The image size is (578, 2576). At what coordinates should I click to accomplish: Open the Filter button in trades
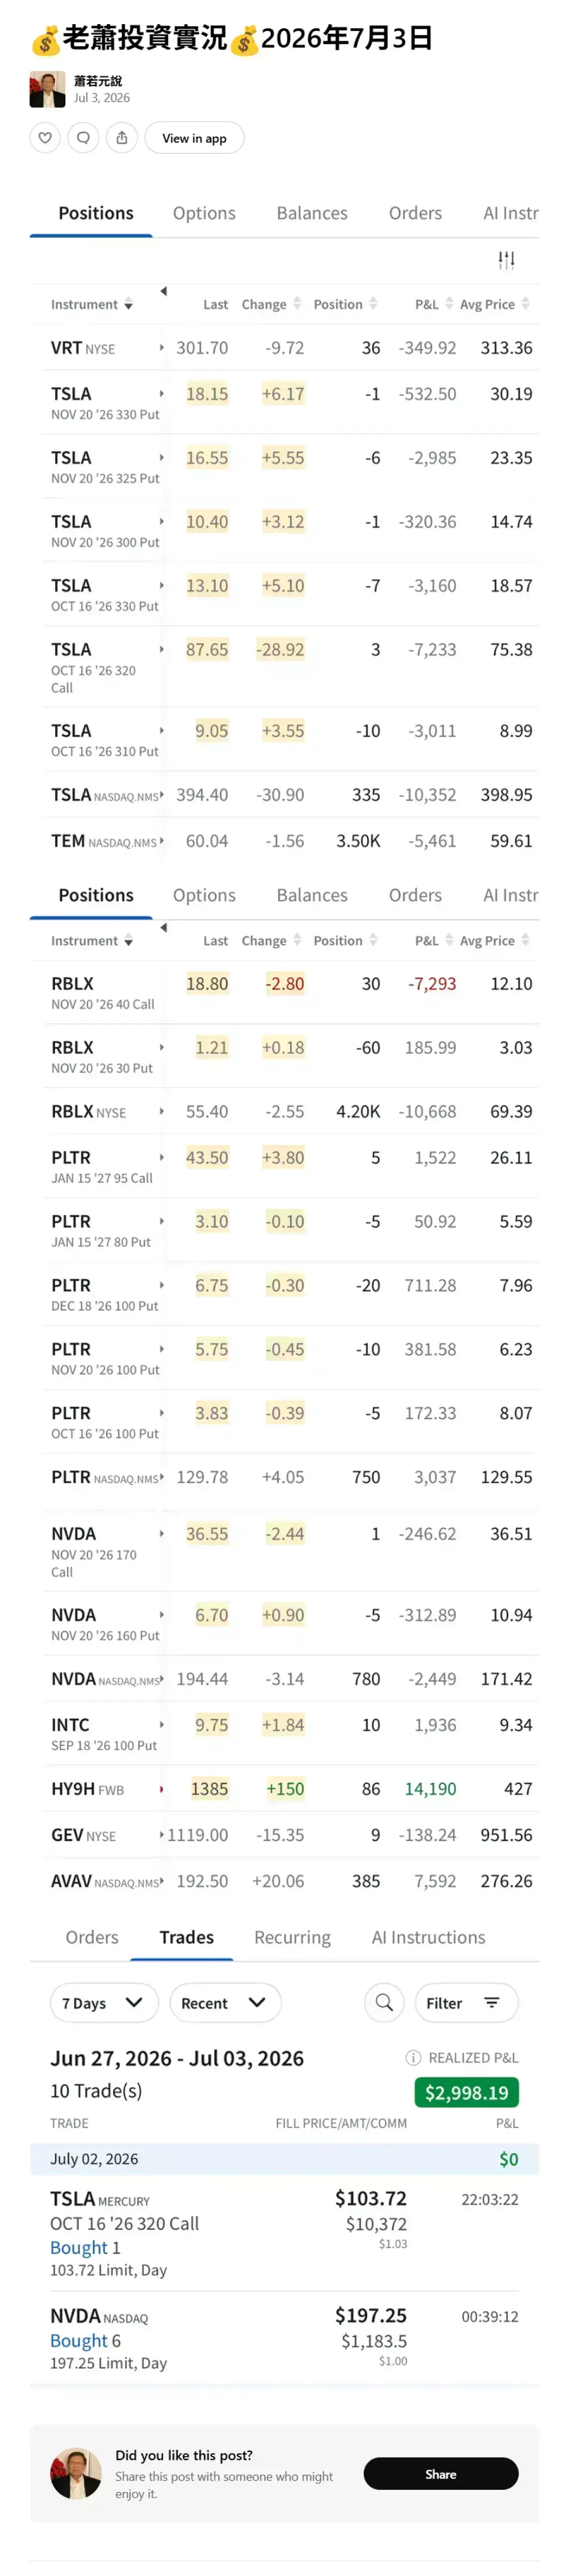[x=466, y=2002]
